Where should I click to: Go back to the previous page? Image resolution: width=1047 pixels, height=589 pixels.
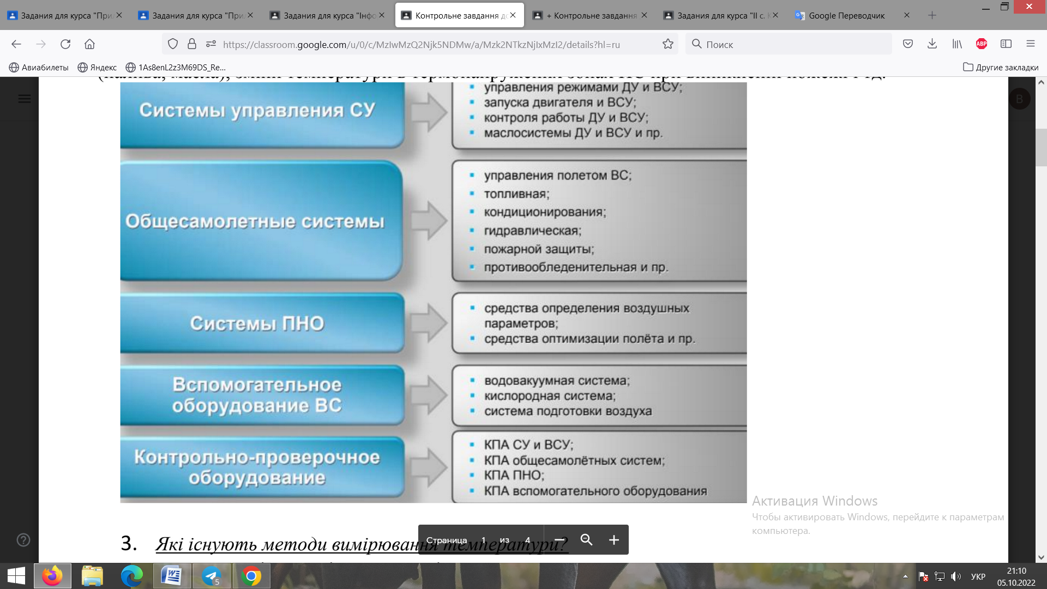pos(16,44)
